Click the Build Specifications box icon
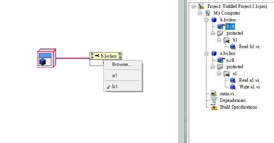The image size is (274, 143). (x=214, y=107)
